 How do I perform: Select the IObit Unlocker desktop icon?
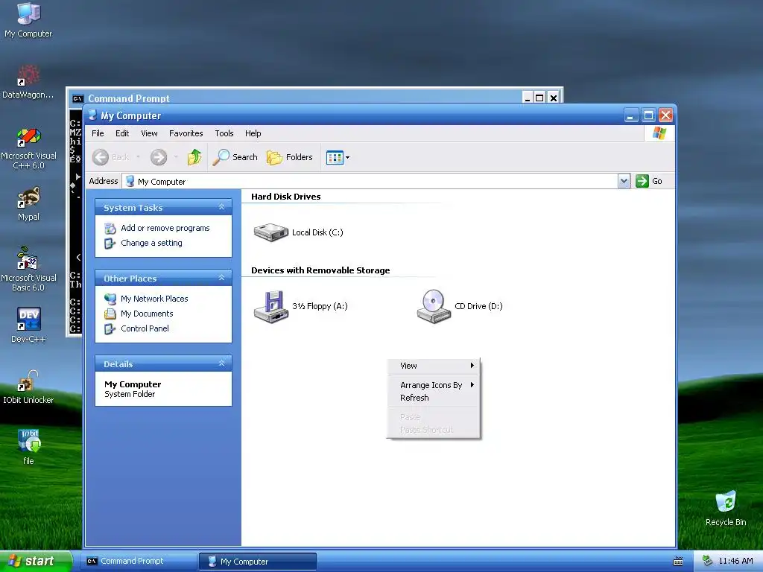point(28,387)
